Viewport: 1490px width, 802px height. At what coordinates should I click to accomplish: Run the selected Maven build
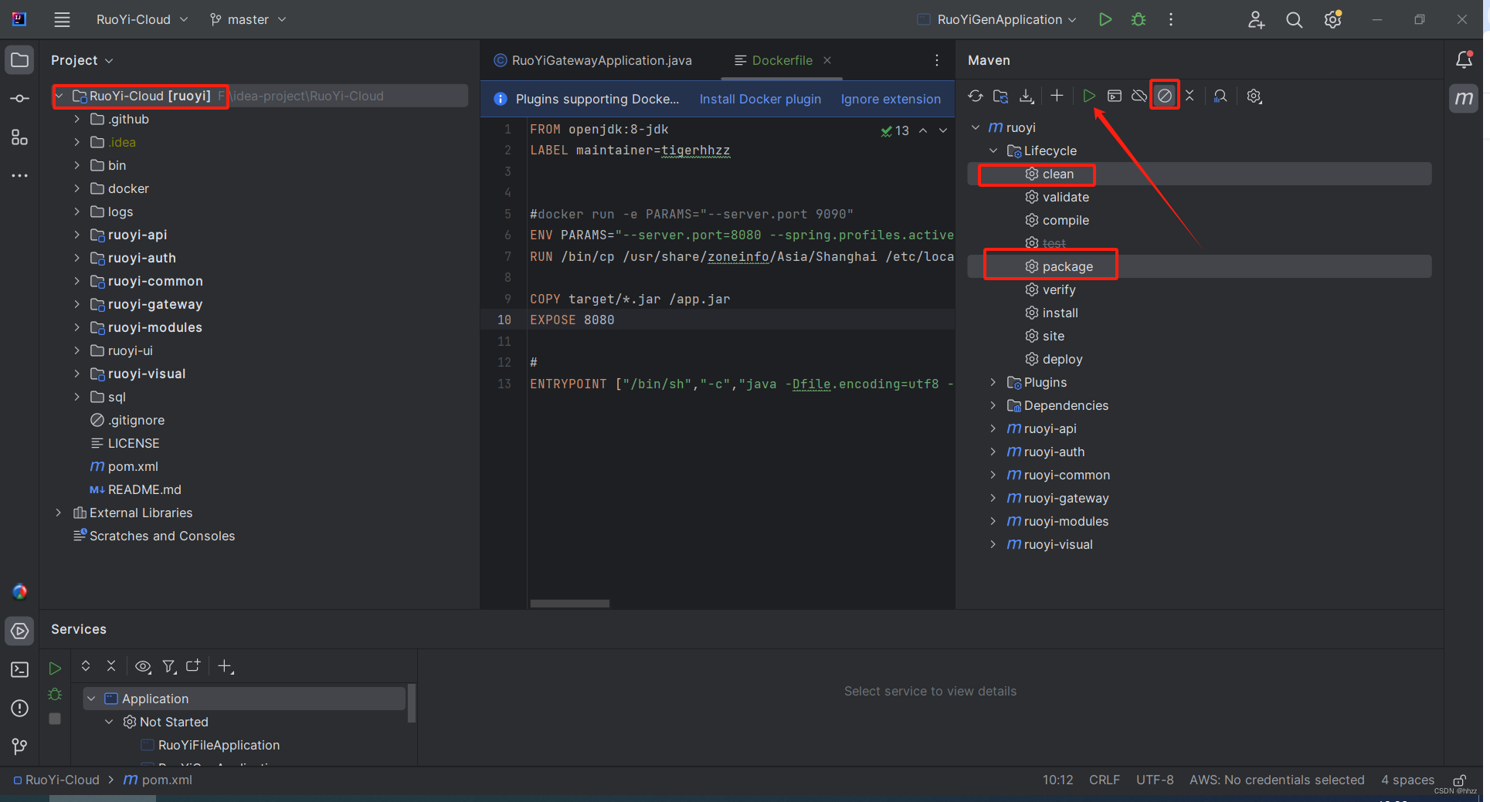(1088, 96)
